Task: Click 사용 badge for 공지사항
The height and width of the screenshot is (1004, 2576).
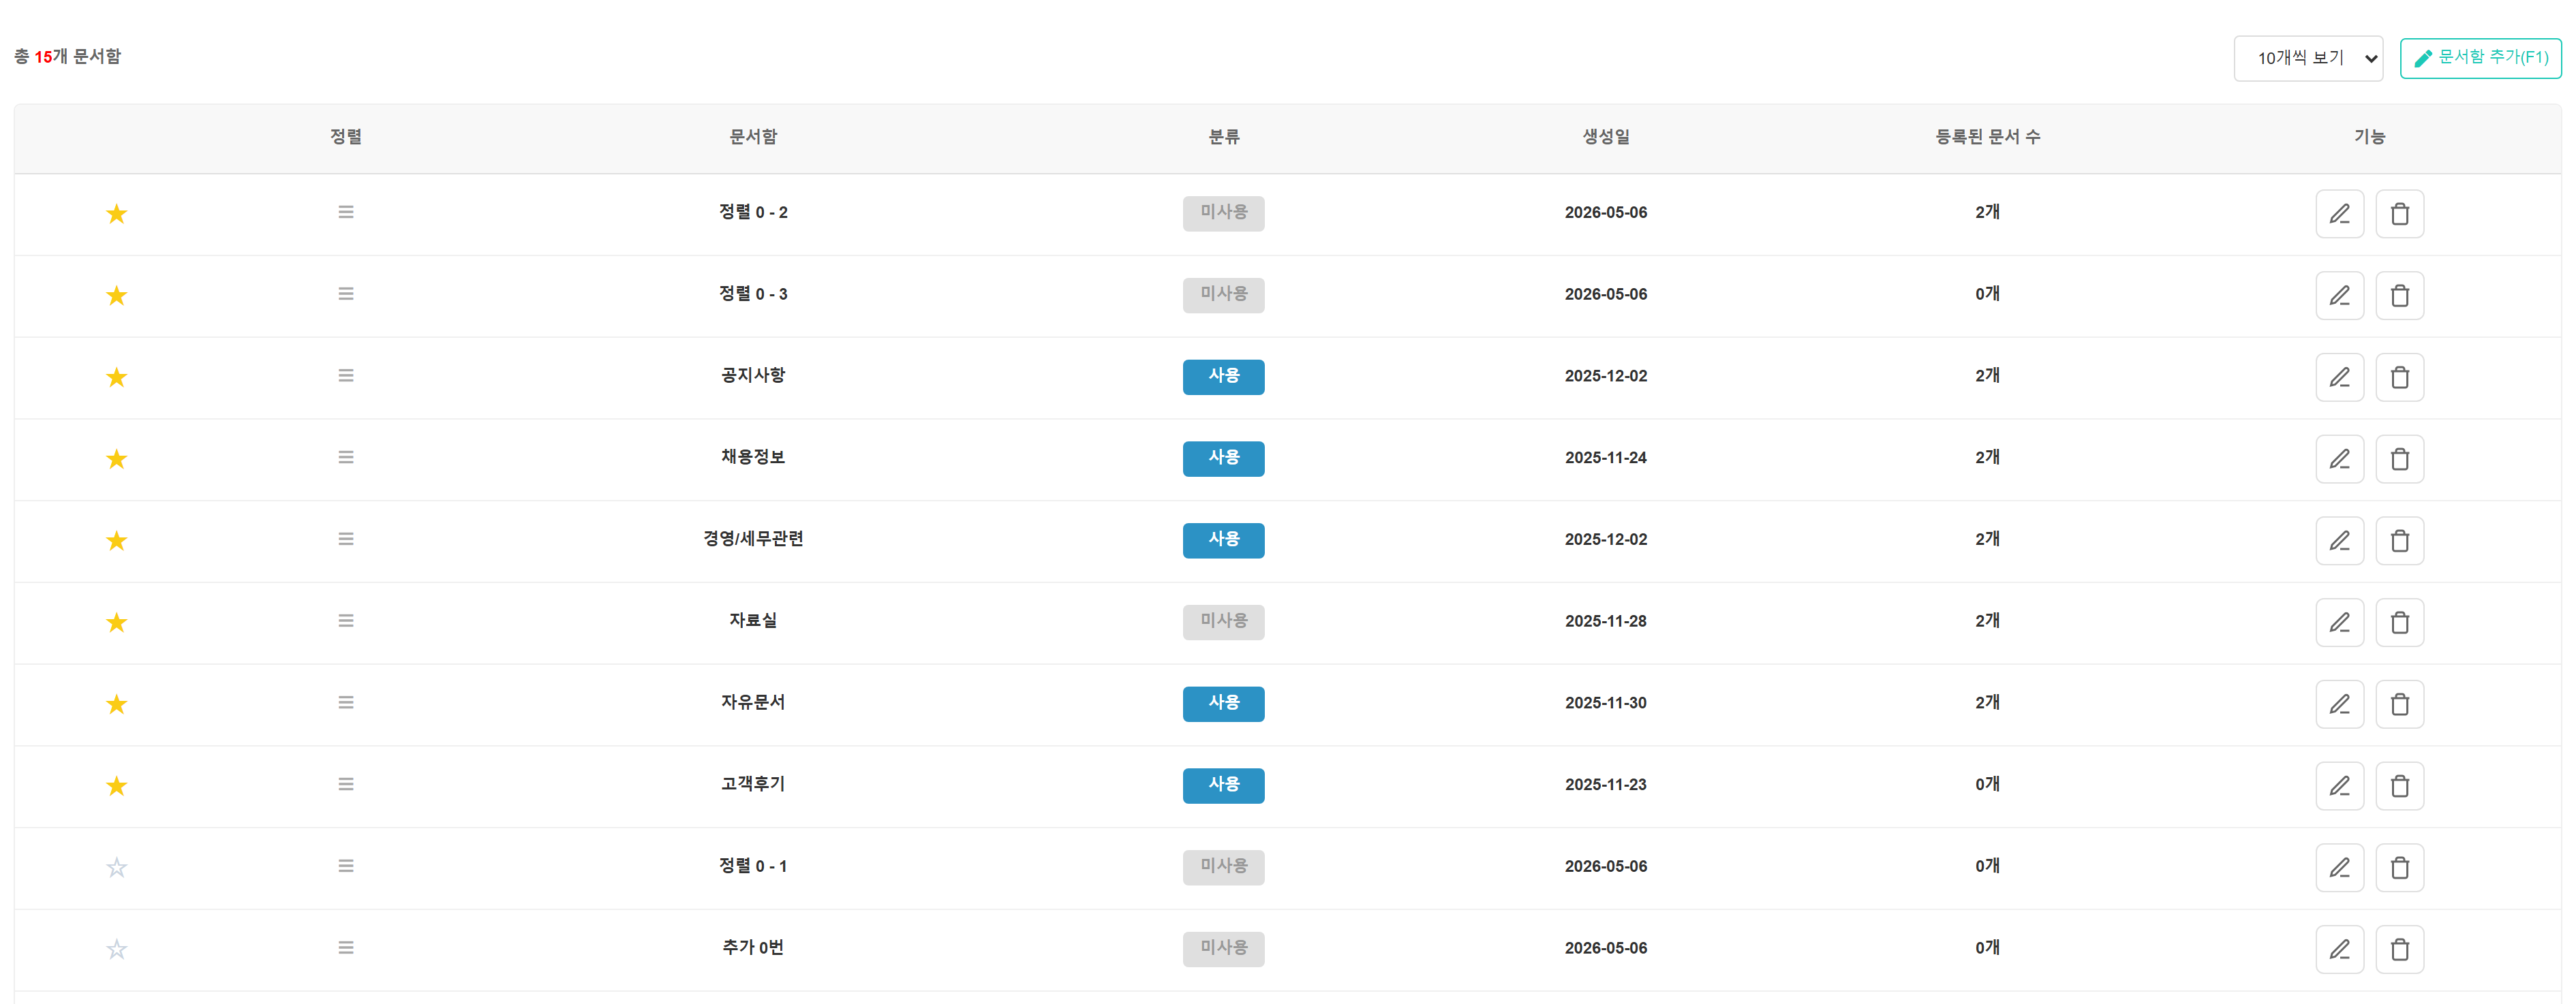Action: tap(1223, 377)
